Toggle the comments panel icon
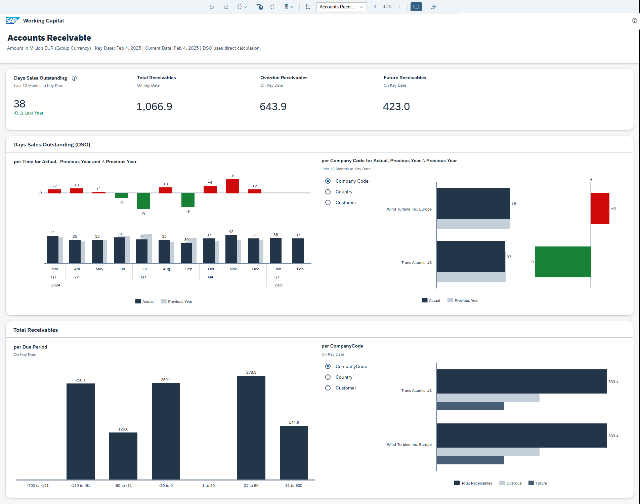 416,7
